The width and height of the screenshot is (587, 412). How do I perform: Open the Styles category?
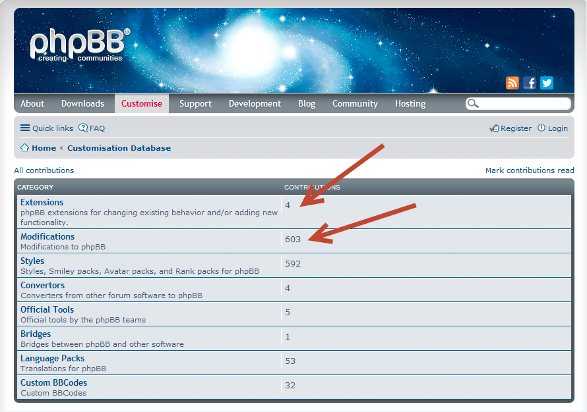32,261
